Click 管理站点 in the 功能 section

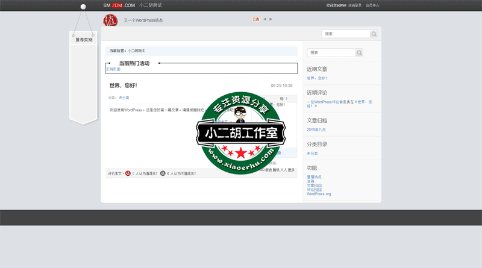tap(315, 176)
